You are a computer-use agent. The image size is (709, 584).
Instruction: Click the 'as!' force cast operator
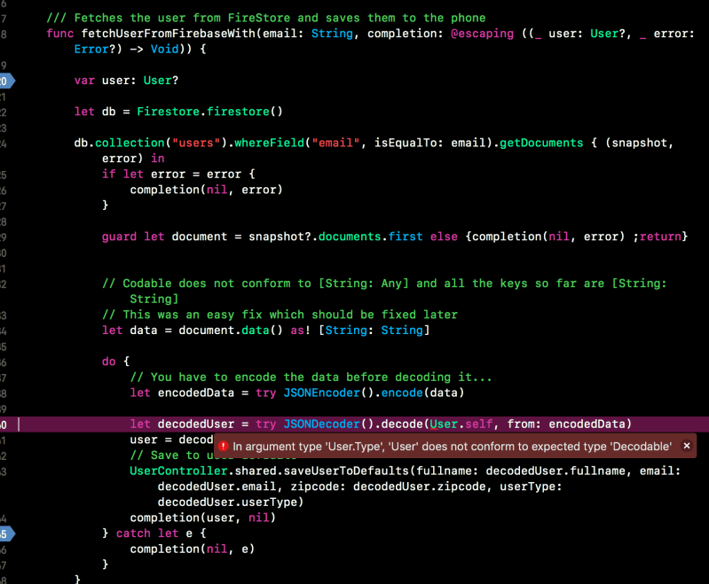point(300,331)
